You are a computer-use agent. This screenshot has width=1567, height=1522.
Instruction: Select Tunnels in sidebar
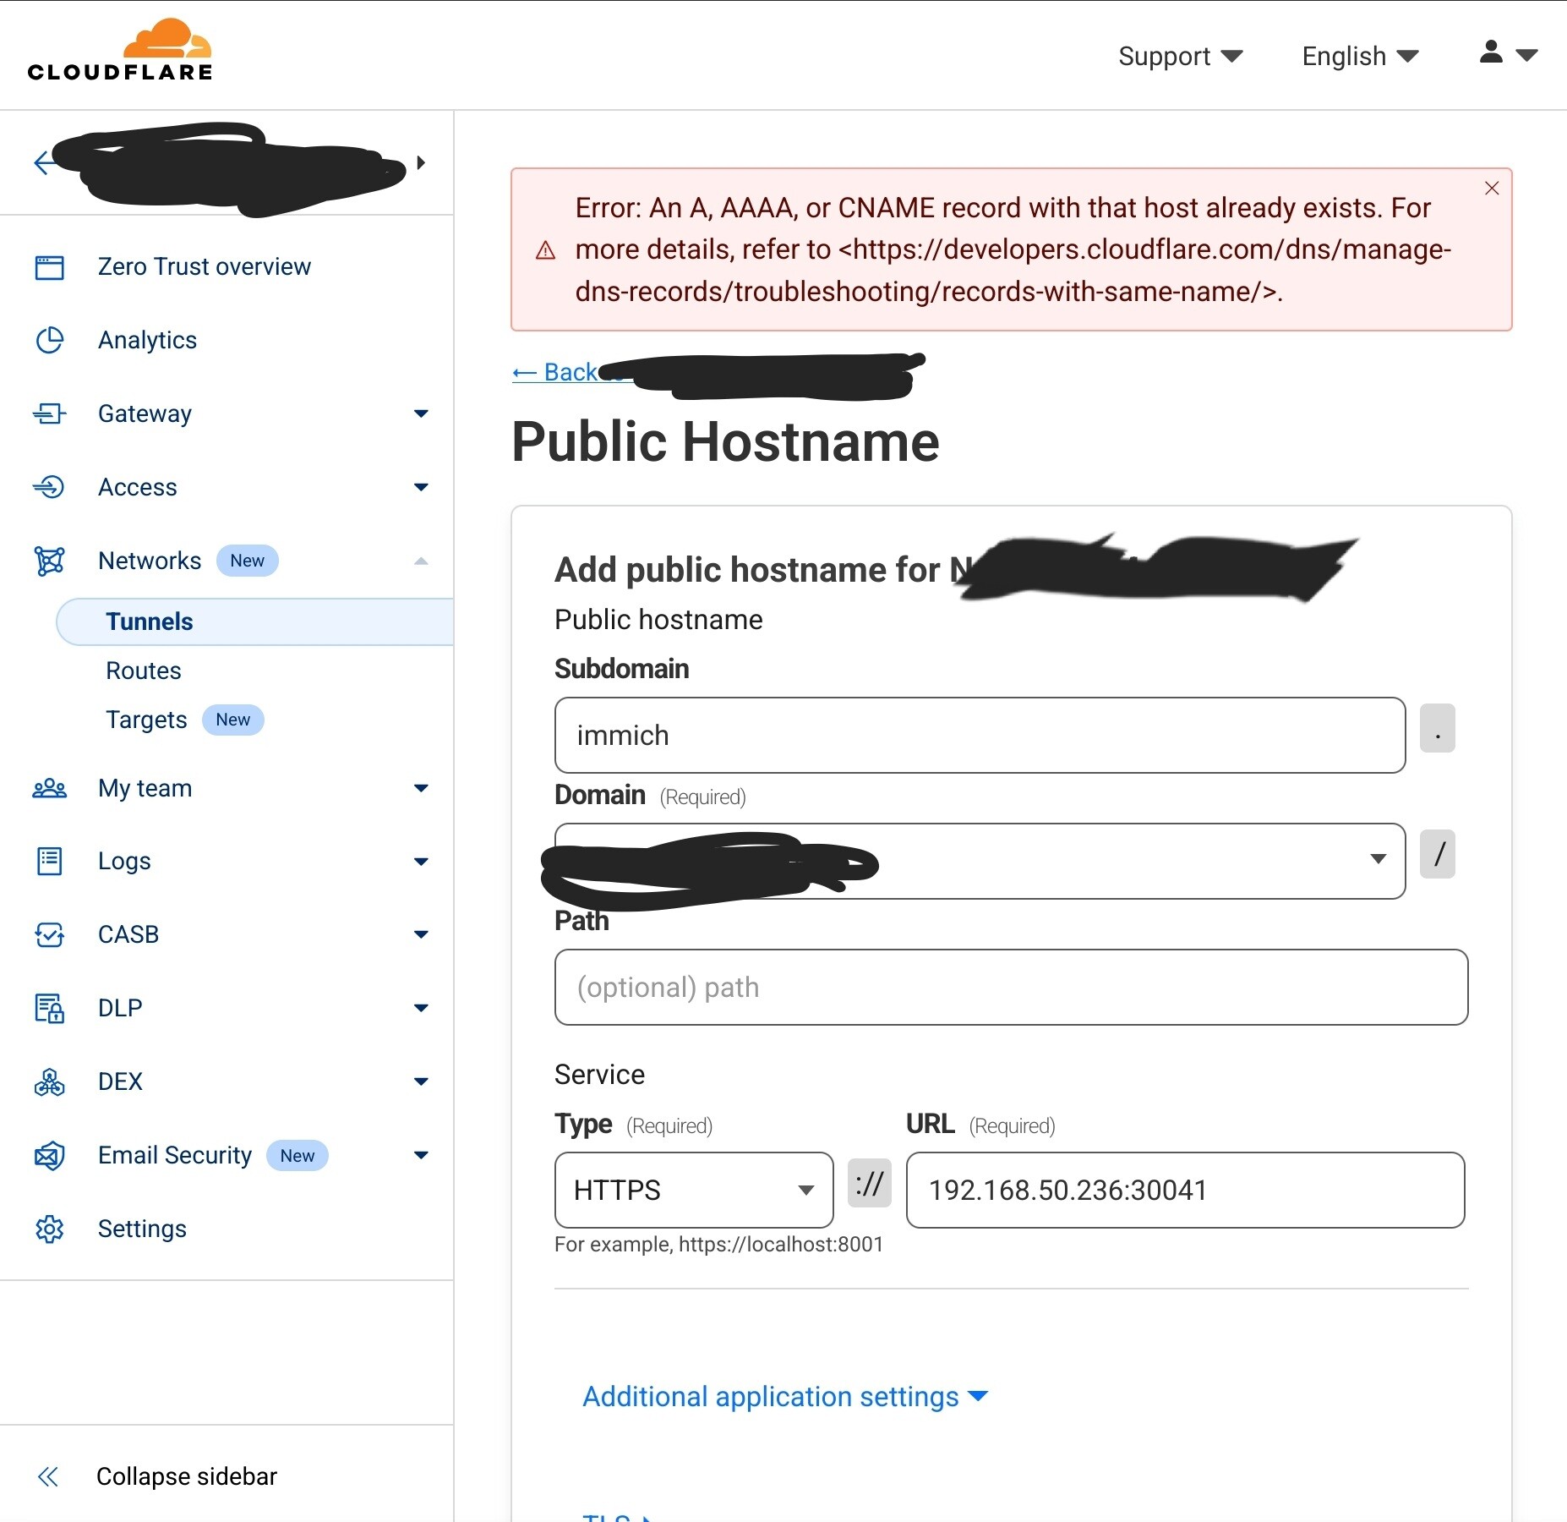point(254,621)
